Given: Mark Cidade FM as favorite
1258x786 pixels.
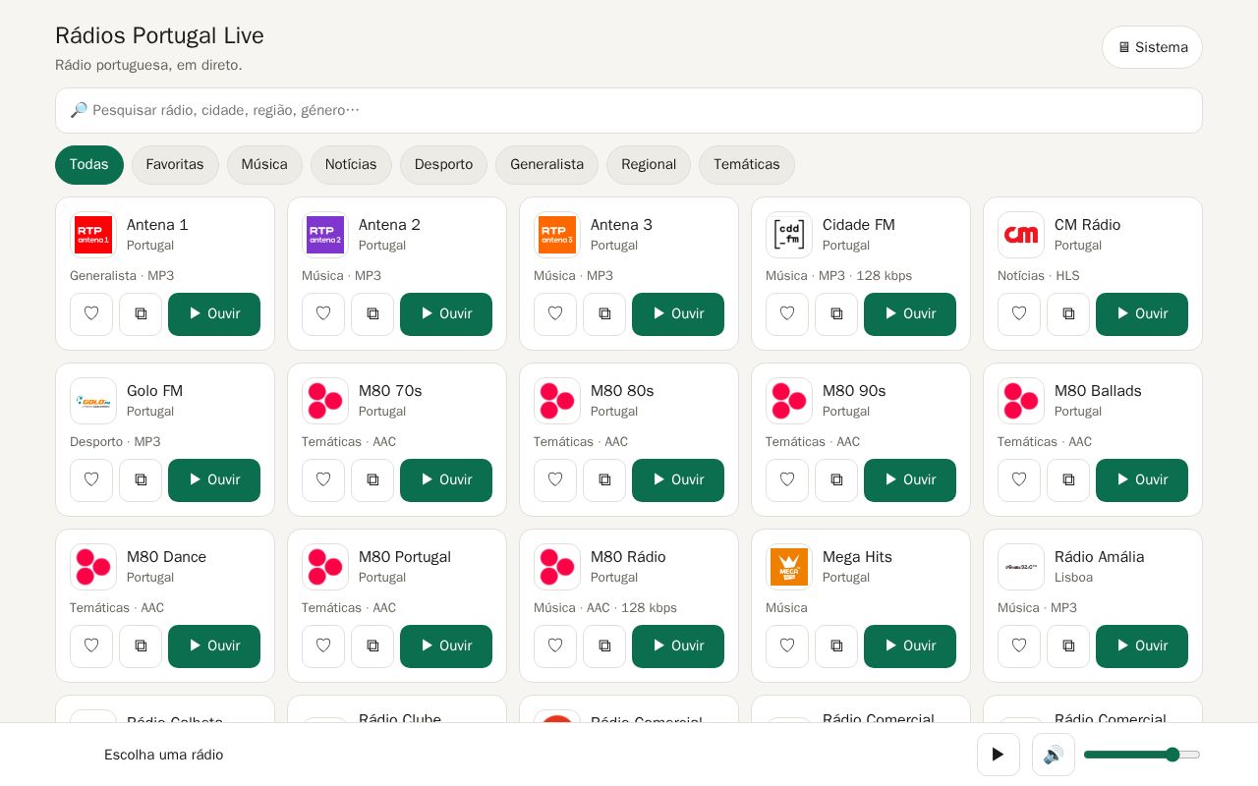Looking at the screenshot, I should coord(787,314).
